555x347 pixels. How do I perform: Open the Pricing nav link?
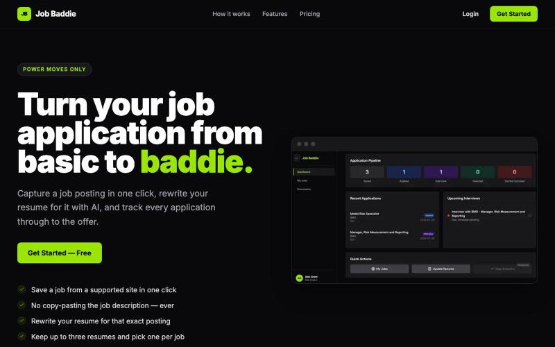point(309,14)
